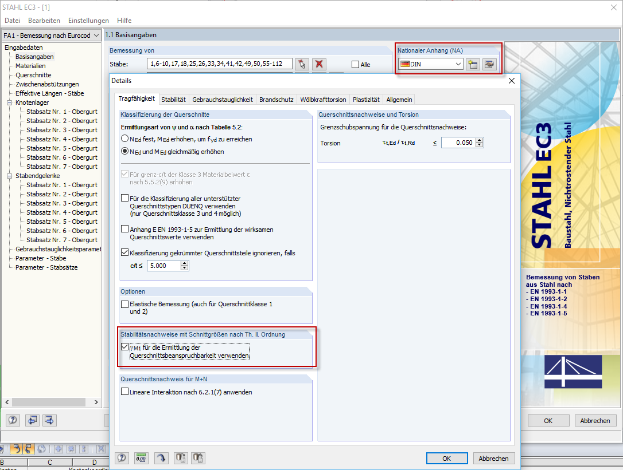
Task: Collapse the Knotenlager tree node
Action: (10, 102)
